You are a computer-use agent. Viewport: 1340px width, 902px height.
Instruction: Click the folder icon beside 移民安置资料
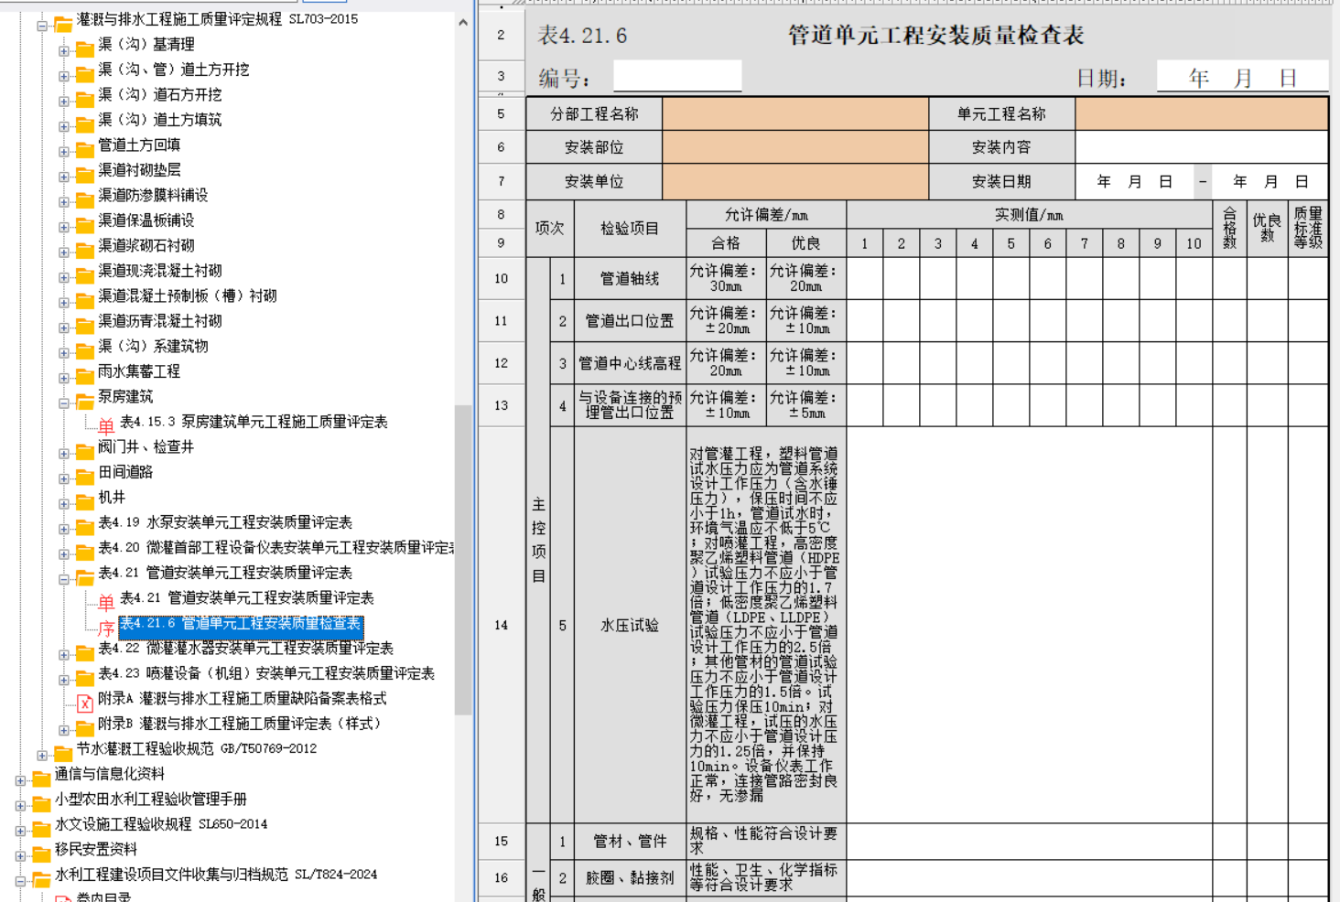(41, 853)
